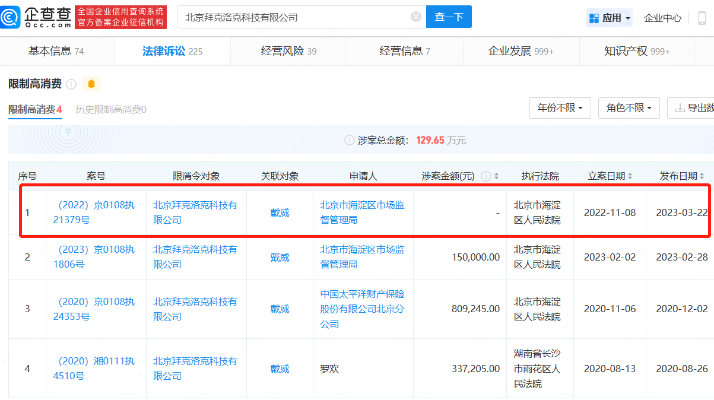
Task: Open case （2020）湘0111执4510号
Action: (x=94, y=369)
